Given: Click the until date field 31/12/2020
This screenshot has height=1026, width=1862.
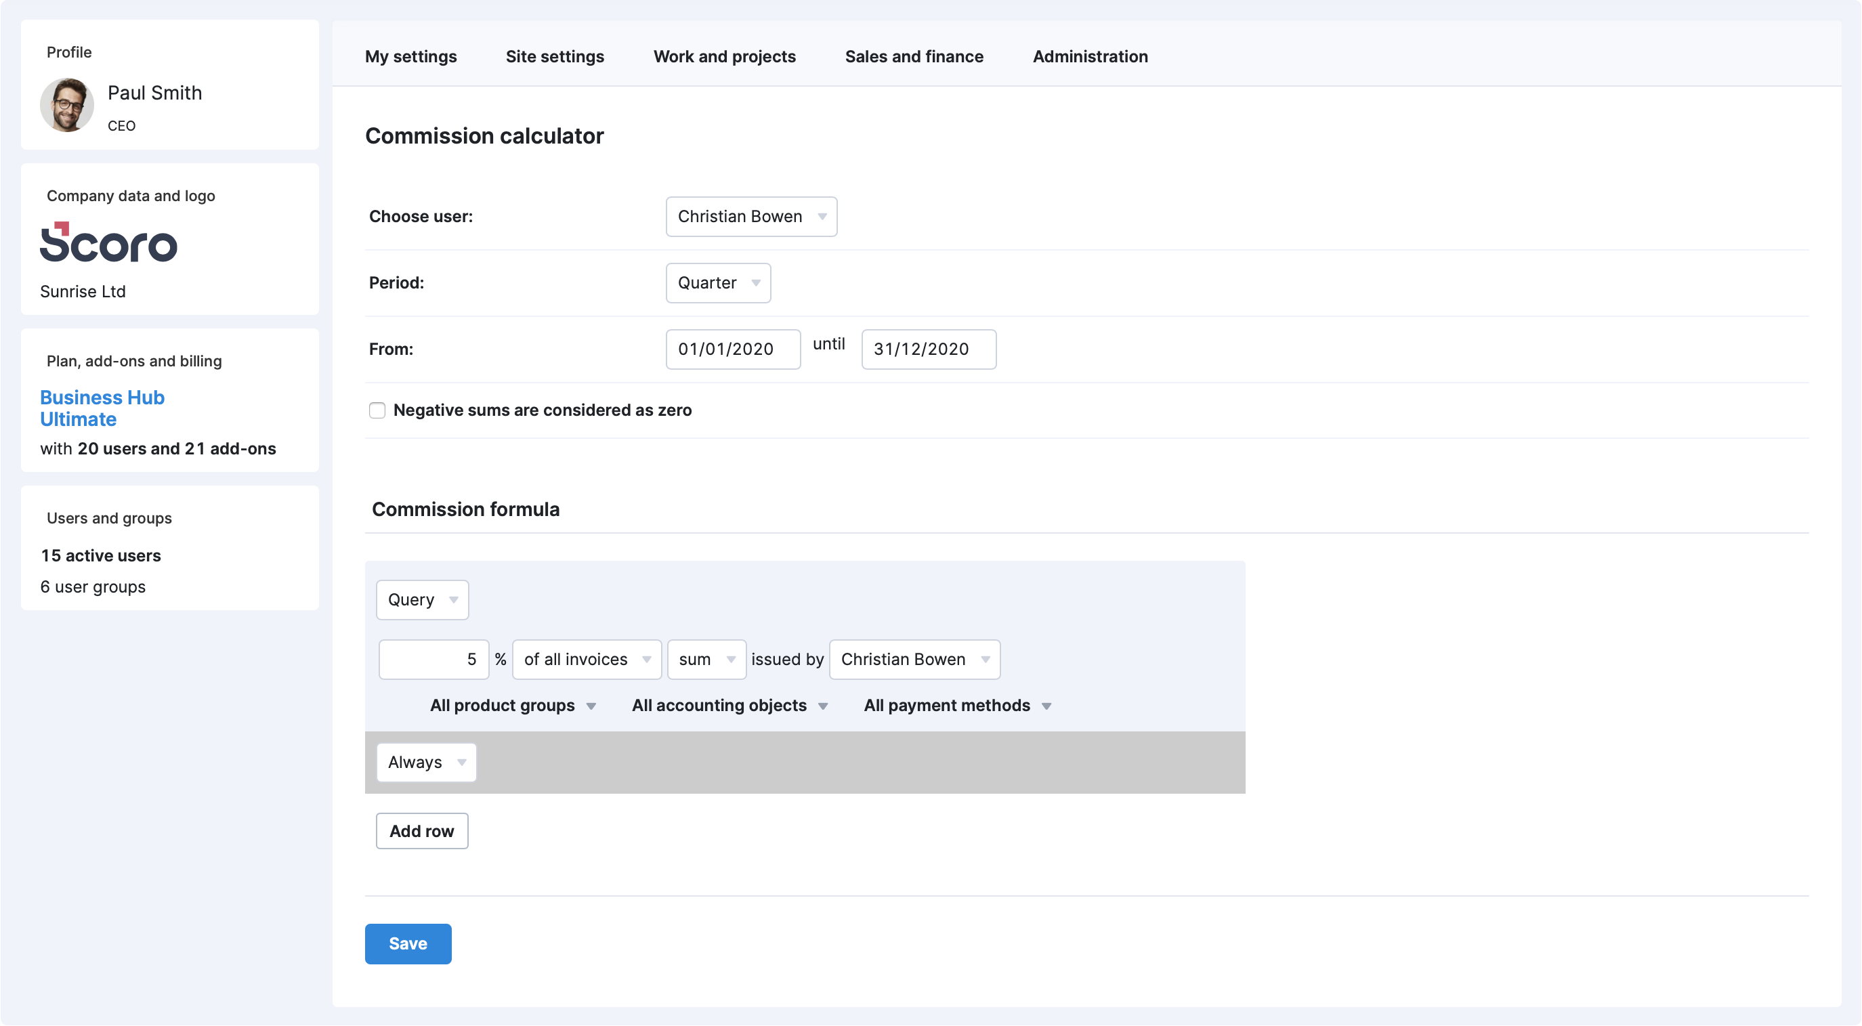Looking at the screenshot, I should (x=929, y=349).
